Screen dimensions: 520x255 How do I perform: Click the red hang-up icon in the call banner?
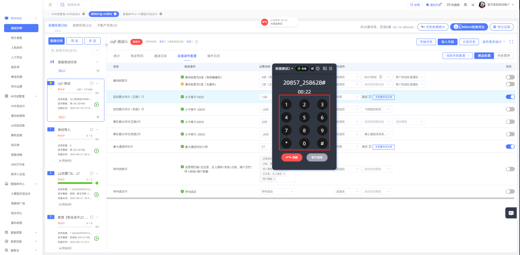pos(264,22)
